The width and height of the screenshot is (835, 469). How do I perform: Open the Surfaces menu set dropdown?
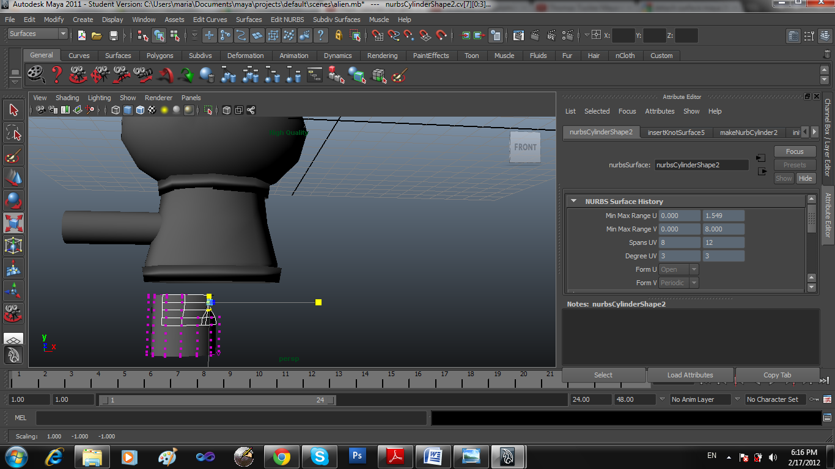[38, 34]
